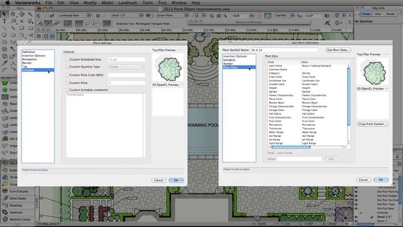Open the Apple menu
The height and width of the screenshot is (227, 403).
point(8,3)
